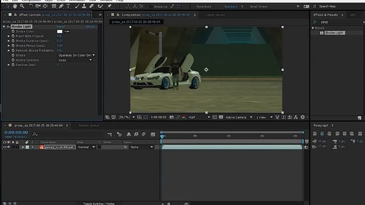Pick strobe color with eyedropper

click(x=67, y=31)
